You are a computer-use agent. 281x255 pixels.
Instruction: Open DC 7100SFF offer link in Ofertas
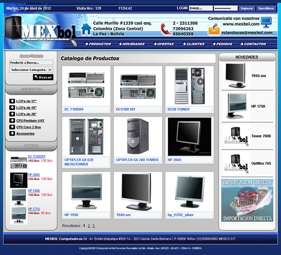(x=37, y=156)
